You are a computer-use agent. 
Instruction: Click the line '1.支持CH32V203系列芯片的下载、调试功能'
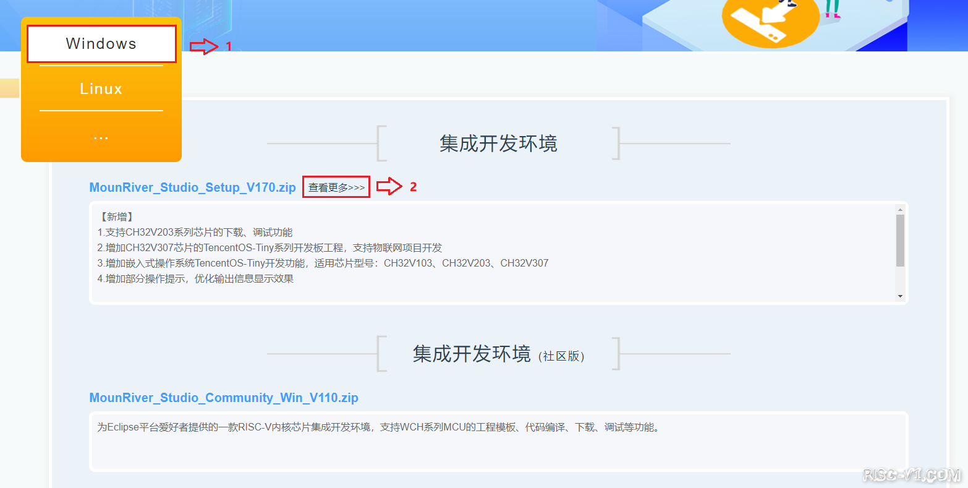(195, 233)
